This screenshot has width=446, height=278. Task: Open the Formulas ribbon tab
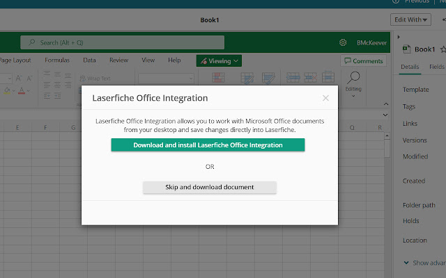(57, 60)
